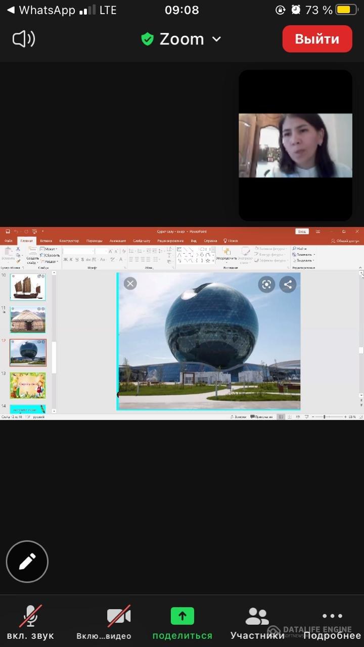This screenshot has height=647, width=364.
Task: Close the image with the X icon
Action: (130, 284)
